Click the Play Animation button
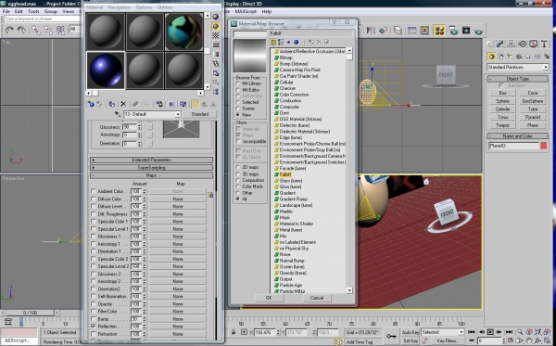 click(490, 332)
